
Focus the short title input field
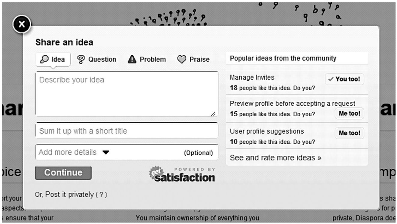point(126,131)
